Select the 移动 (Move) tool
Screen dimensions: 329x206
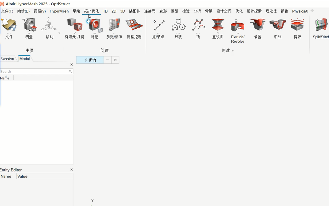[49, 26]
